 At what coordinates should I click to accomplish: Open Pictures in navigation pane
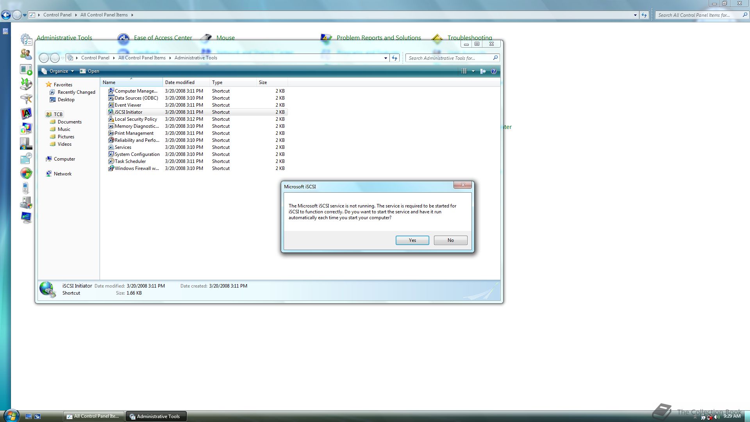[62, 137]
